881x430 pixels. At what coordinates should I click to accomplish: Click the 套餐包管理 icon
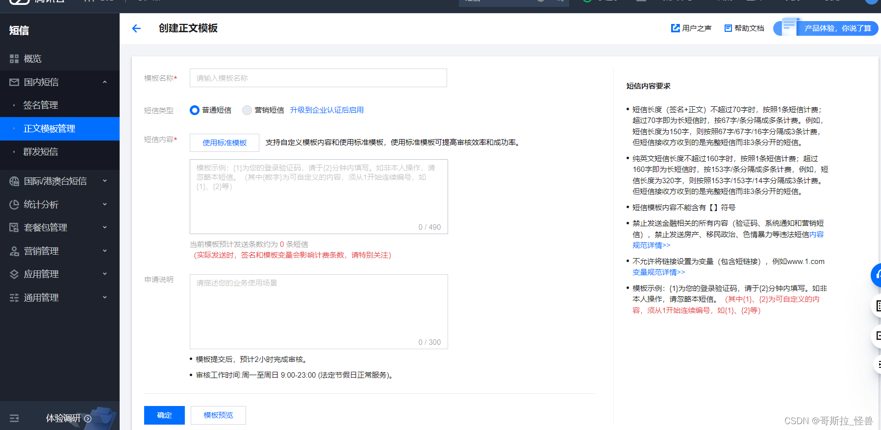tap(14, 228)
